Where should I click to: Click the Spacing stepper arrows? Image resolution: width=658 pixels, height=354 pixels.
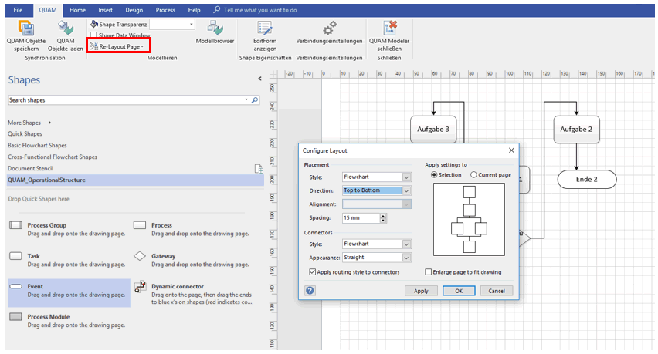click(x=383, y=217)
